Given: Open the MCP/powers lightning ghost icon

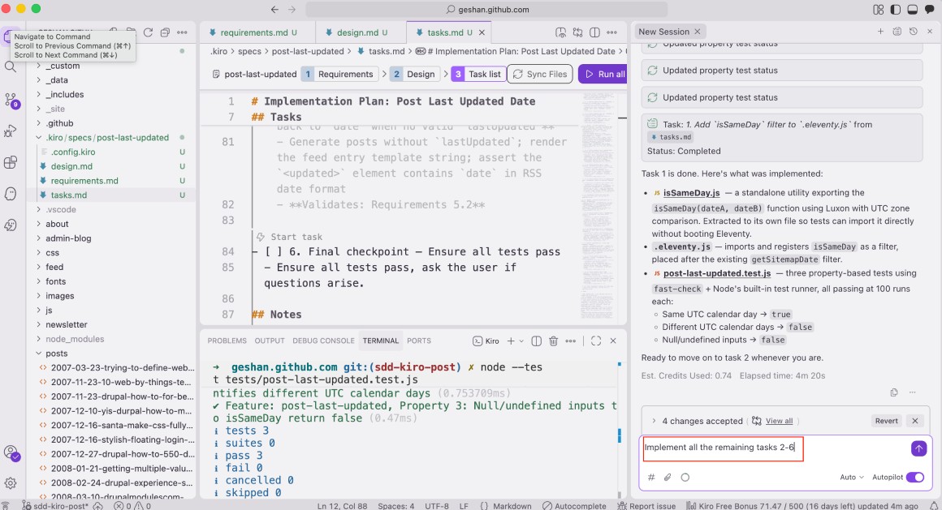Looking at the screenshot, I should coord(11,225).
